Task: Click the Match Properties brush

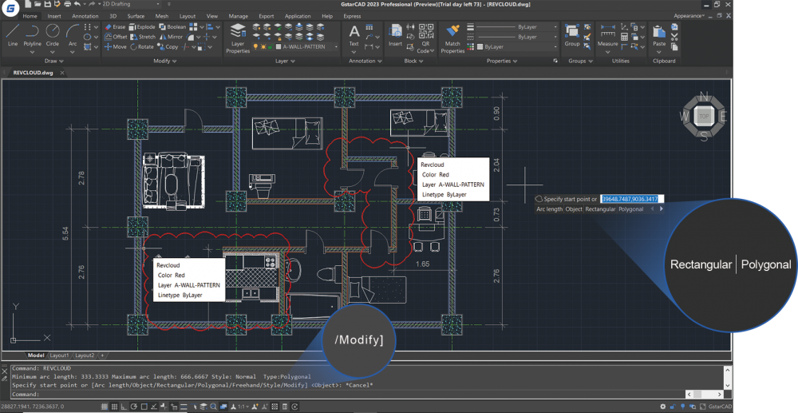Action: tap(452, 38)
